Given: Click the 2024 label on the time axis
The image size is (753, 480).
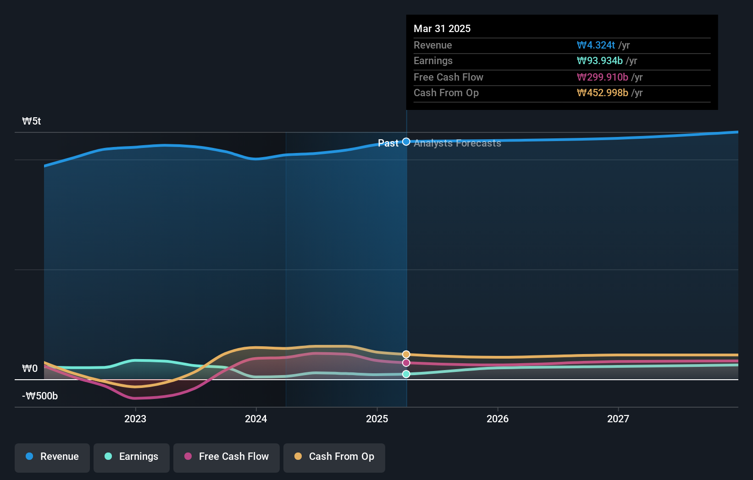Looking at the screenshot, I should 256,419.
